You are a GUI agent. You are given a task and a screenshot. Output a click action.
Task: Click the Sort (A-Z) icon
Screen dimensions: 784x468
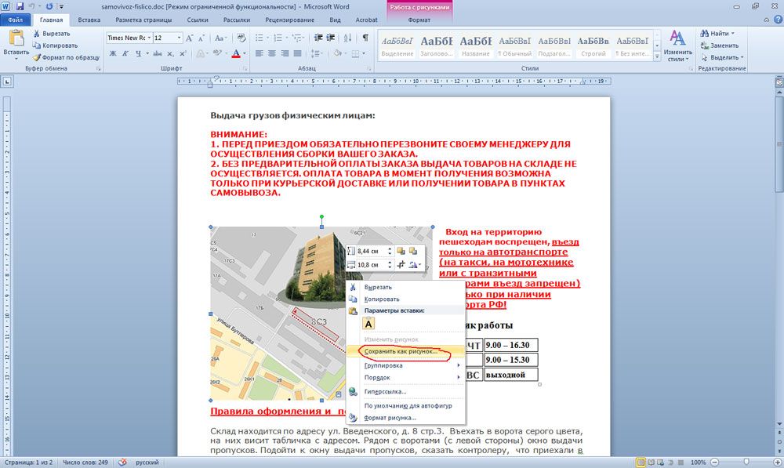[x=348, y=38]
